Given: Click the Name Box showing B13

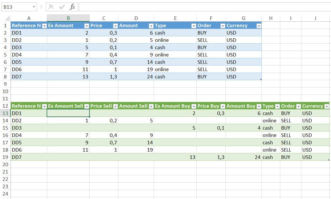Looking at the screenshot, I should coord(16,7).
